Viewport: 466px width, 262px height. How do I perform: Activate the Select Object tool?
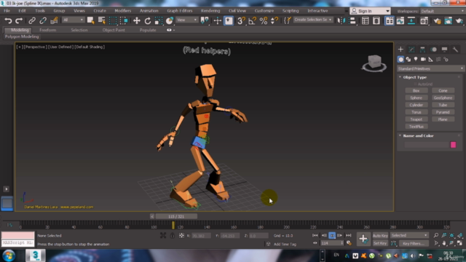pos(90,20)
